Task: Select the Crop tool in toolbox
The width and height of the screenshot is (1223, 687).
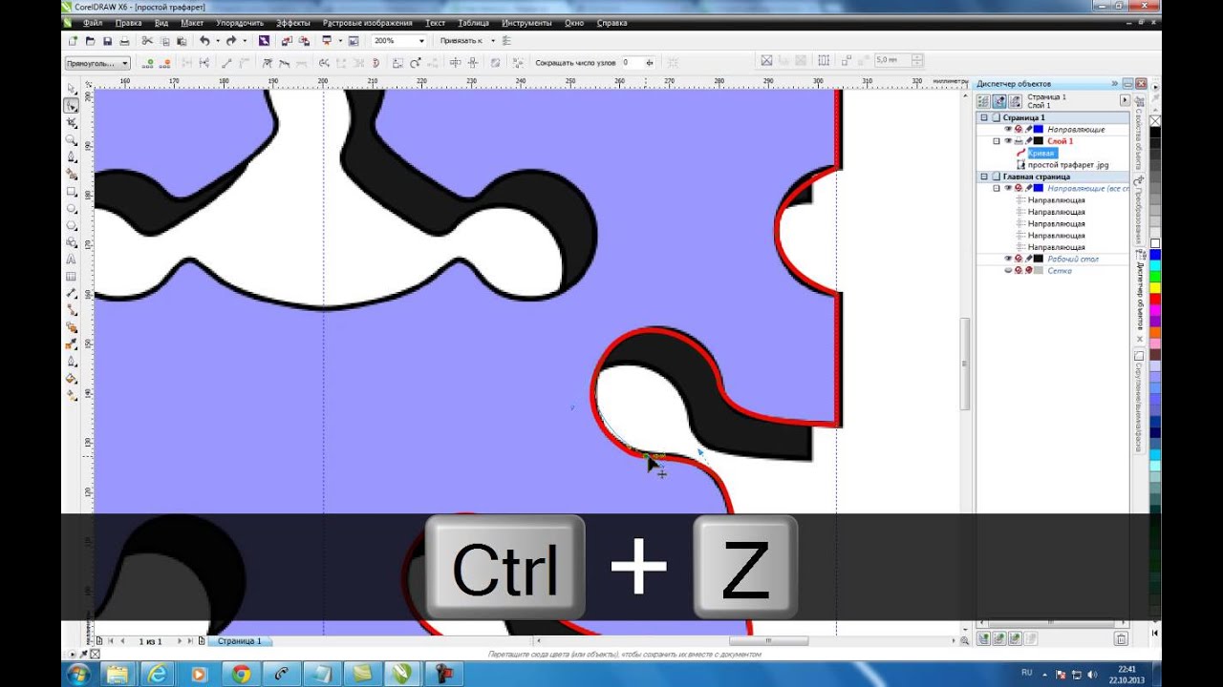Action: [x=72, y=122]
